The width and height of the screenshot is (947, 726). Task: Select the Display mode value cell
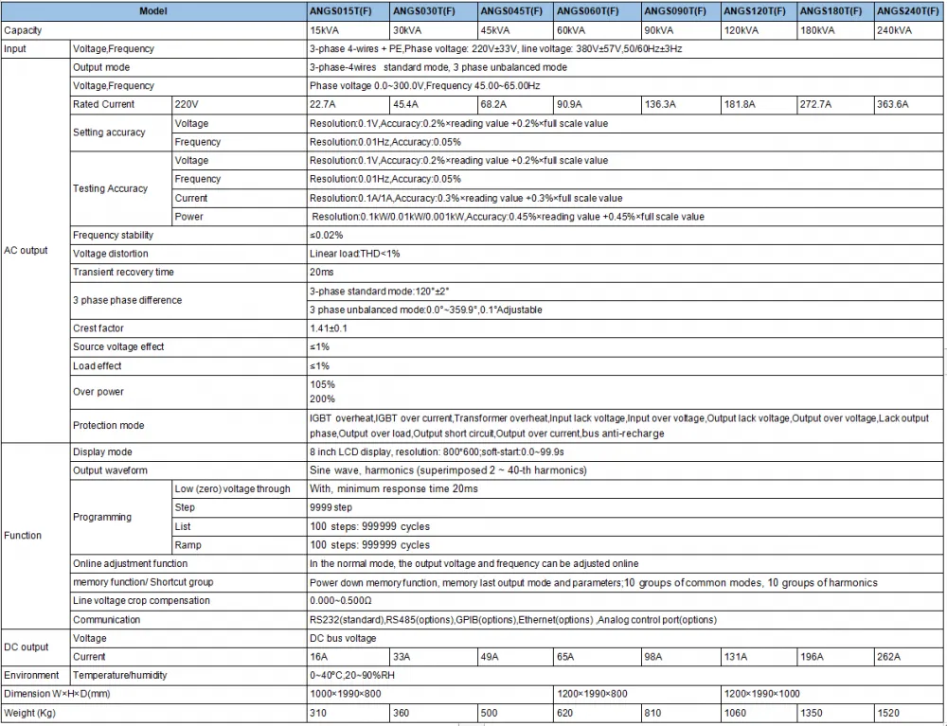coord(625,452)
